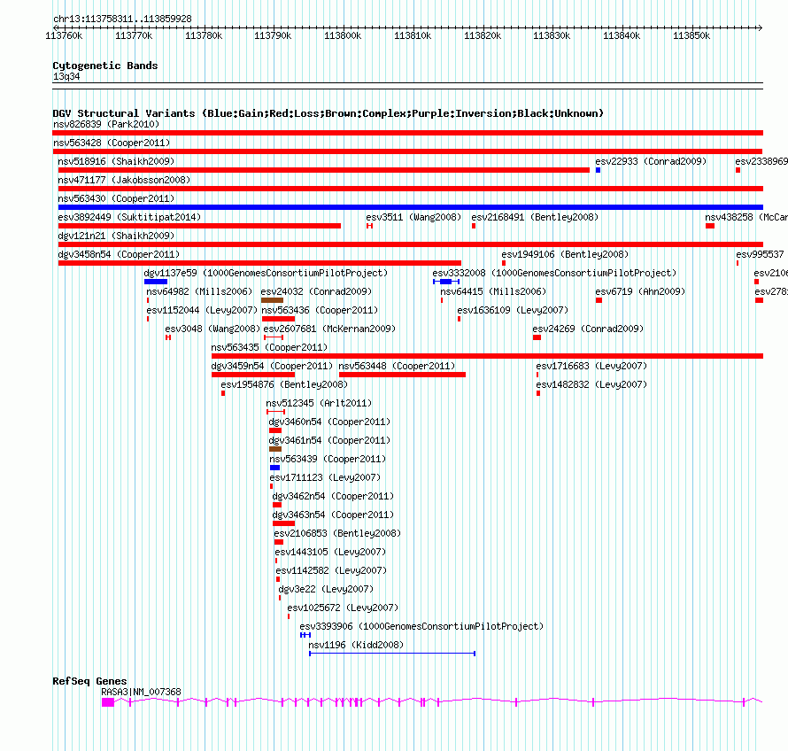
Task: Click the red esv2607681 interval glyph
Action: coord(274,337)
